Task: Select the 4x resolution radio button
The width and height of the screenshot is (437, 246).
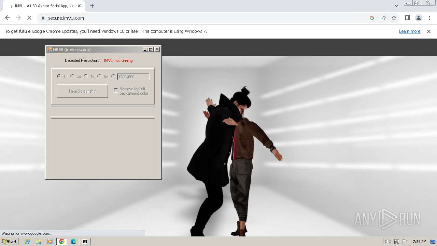Action: click(86, 76)
